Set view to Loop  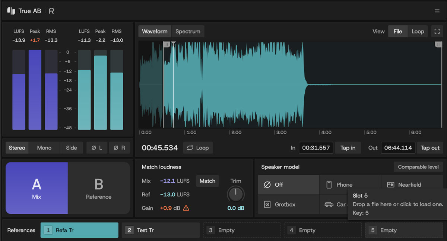pos(418,32)
